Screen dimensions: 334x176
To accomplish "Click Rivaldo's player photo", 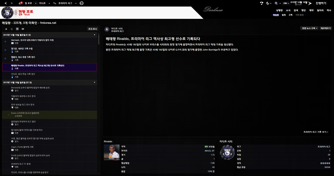I will pyautogui.click(x=112, y=152).
